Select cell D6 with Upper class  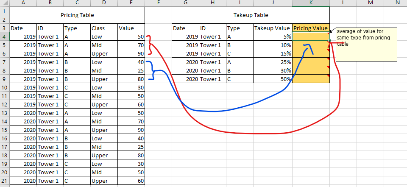click(x=104, y=53)
